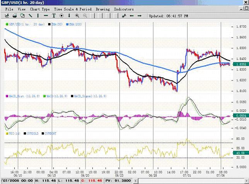Viewport: 249px width, 184px height.
Task: Click the zoom in magnifier icon
Action: tap(77, 16)
